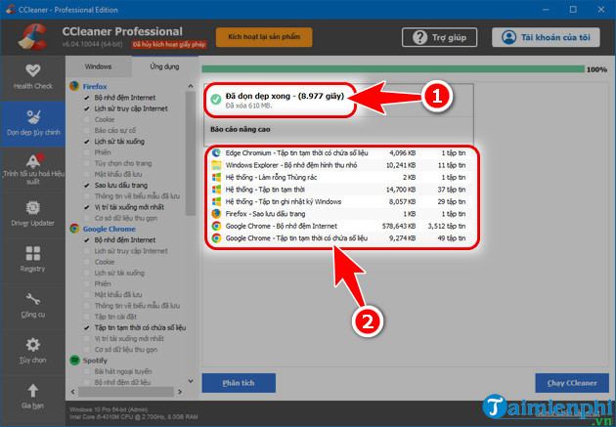Click vertical scrollbar thumb in application list
The image size is (616, 427).
[190, 153]
